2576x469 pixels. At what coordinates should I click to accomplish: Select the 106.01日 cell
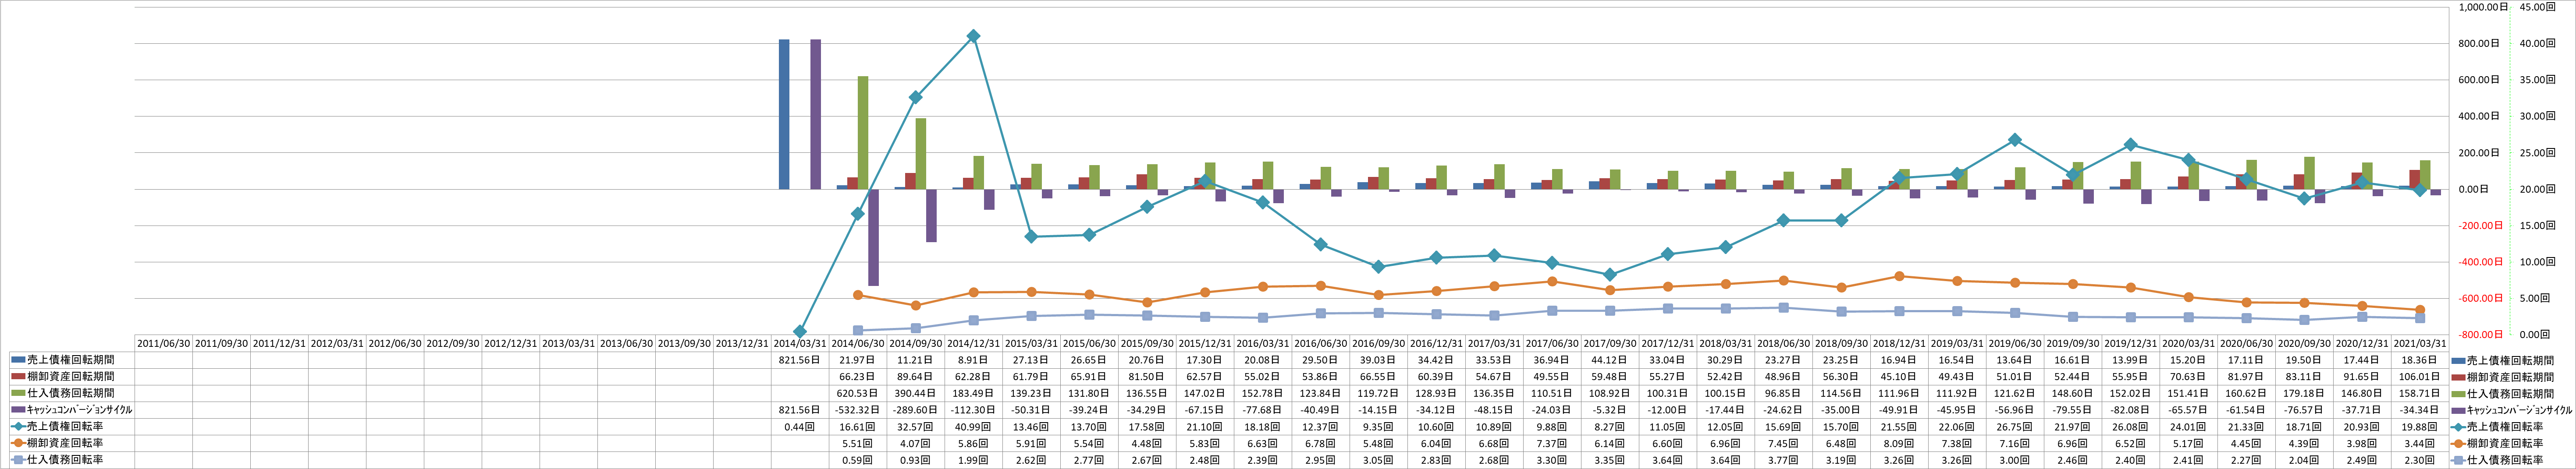(2421, 377)
